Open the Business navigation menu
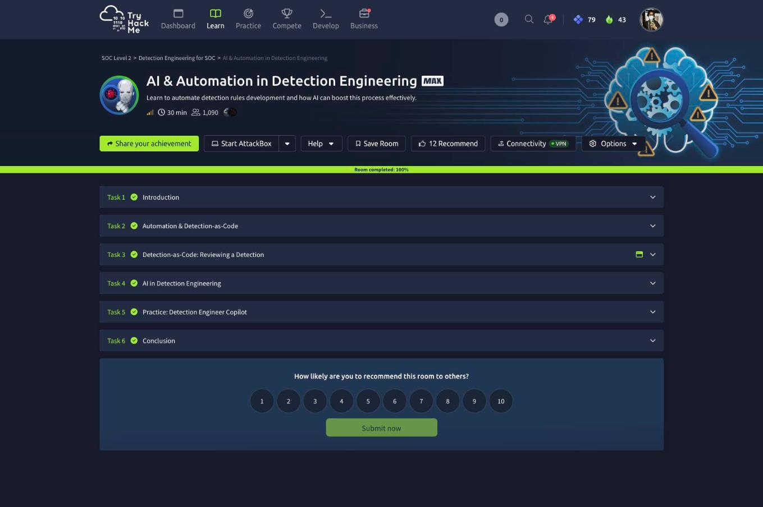This screenshot has width=763, height=507. (364, 19)
